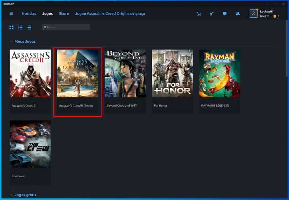Open the shopping cart
Viewport: 289px width, 200px height.
[x=199, y=14]
